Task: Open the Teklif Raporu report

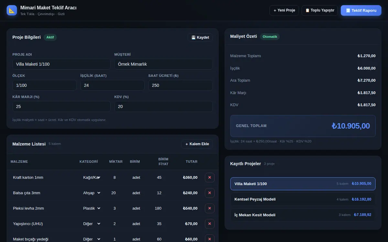Action: [361, 10]
